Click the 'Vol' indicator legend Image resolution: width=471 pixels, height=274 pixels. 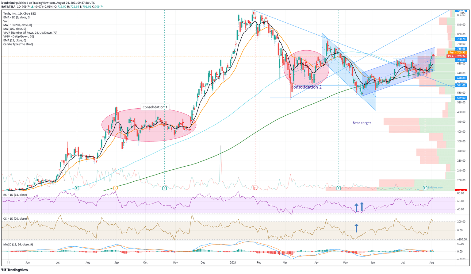click(6, 21)
